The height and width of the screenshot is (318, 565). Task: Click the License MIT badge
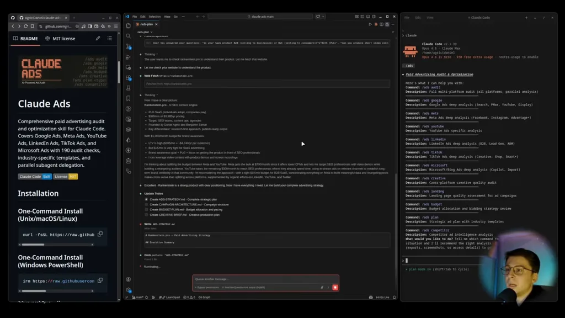[x=65, y=177]
